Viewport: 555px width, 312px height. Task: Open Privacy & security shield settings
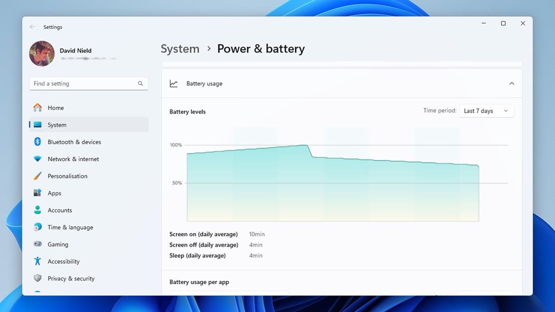38,278
